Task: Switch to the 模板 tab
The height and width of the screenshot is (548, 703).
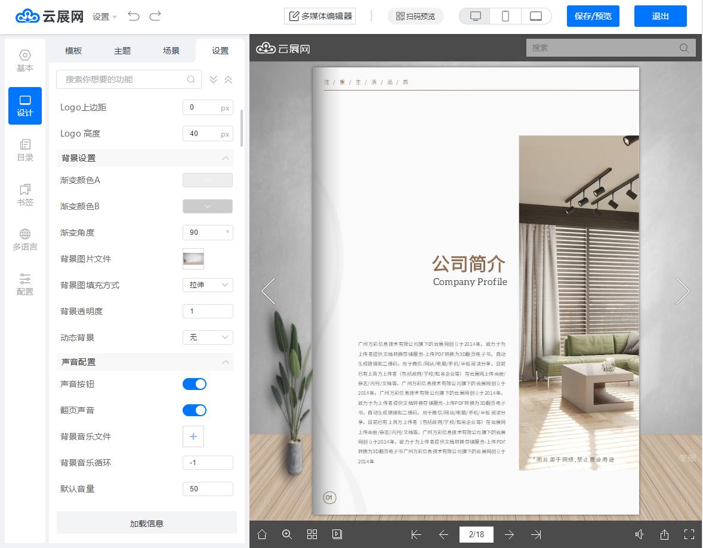Action: [x=73, y=51]
